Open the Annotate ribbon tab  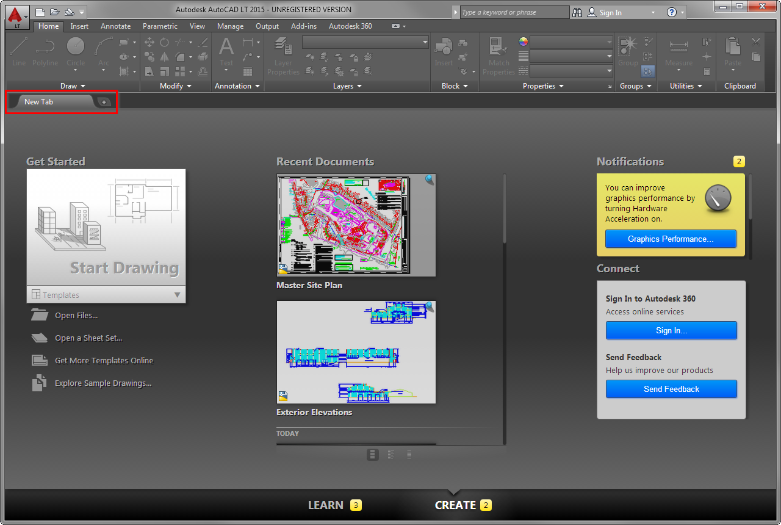[115, 26]
